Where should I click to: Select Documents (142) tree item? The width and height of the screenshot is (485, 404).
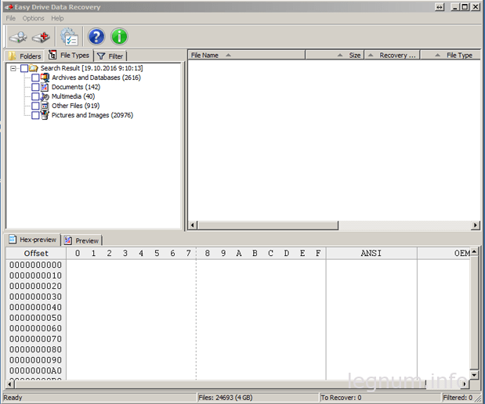tap(76, 87)
